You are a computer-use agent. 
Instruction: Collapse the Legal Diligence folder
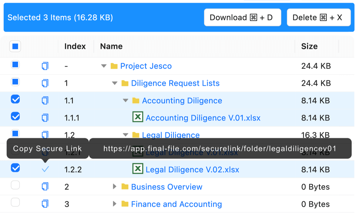[x=125, y=135]
